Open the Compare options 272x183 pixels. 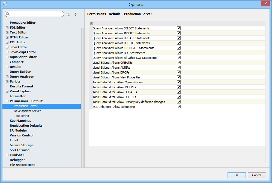tap(17, 62)
